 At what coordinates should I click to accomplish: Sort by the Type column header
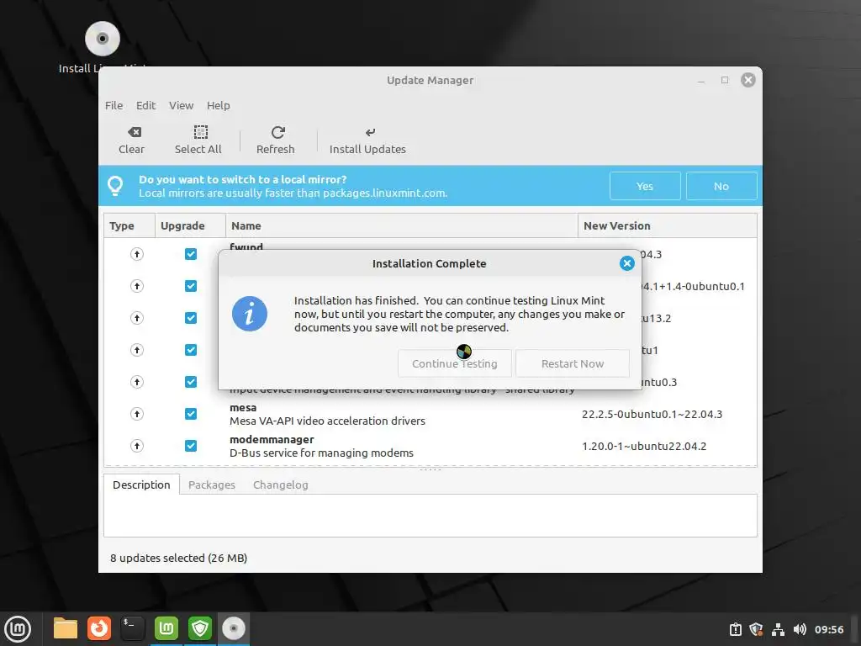[129, 225]
